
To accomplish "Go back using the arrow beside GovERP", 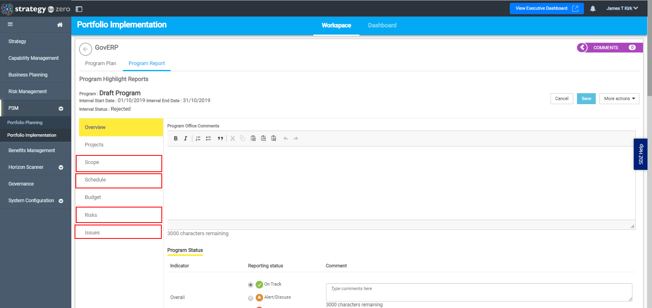I will (86, 49).
